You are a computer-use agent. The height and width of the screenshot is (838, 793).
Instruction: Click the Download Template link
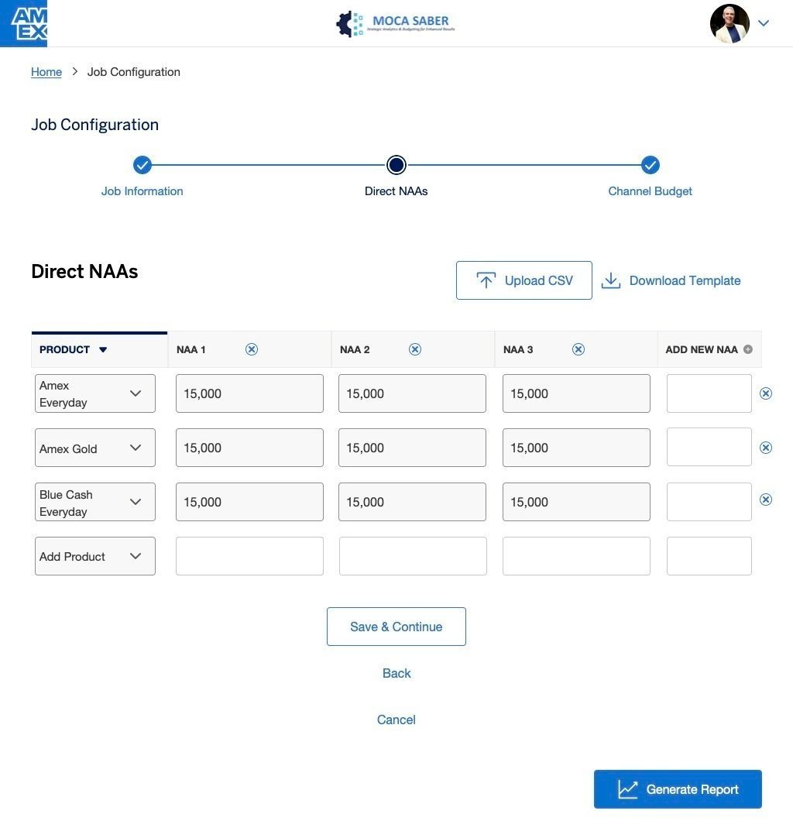click(685, 280)
